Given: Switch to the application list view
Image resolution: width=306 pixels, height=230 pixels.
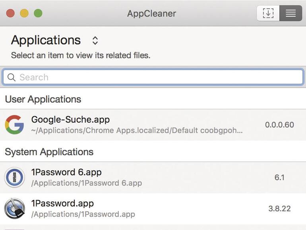Looking at the screenshot, I should [291, 13].
